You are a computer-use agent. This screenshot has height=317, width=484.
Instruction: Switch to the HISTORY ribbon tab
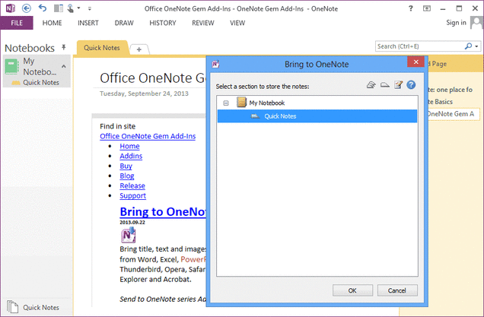163,23
